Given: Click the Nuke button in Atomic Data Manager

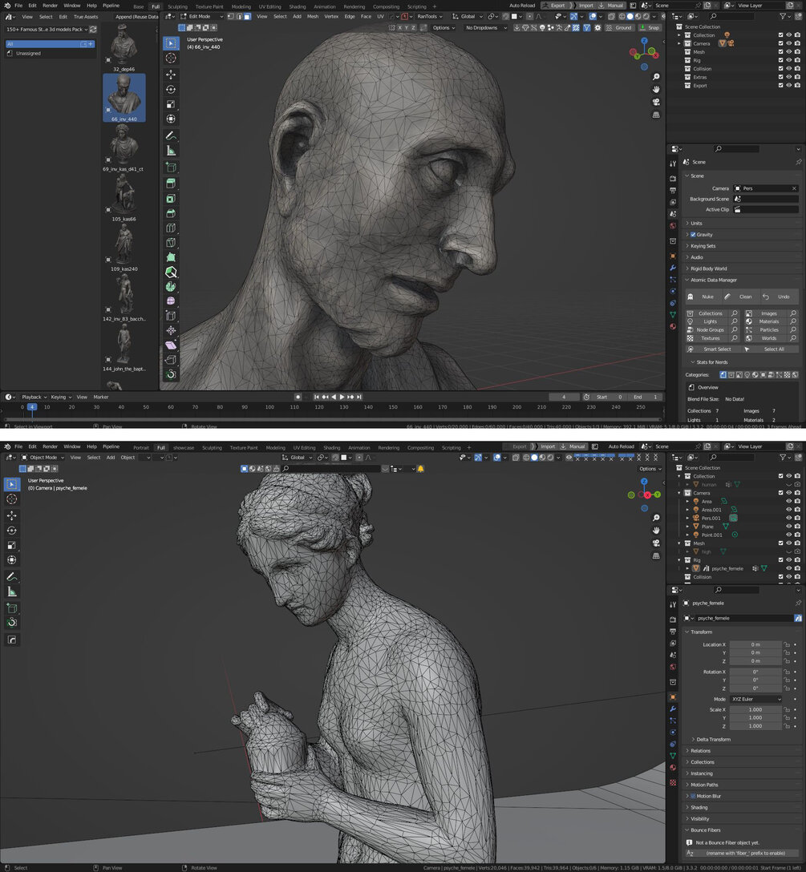Looking at the screenshot, I should click(702, 297).
